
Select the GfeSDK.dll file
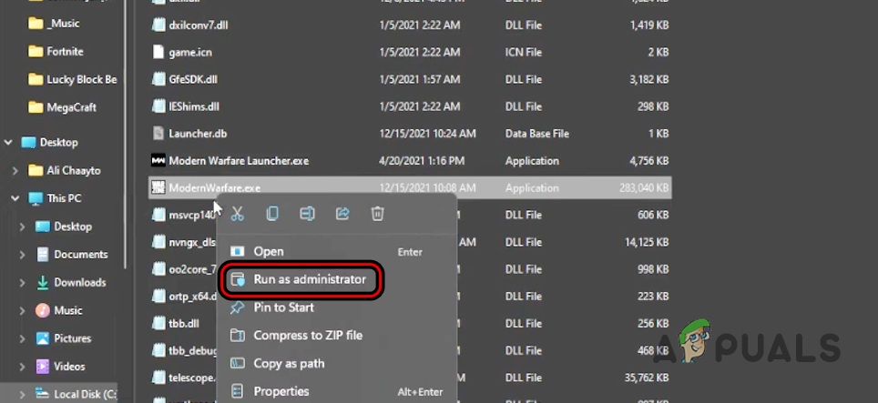(x=193, y=79)
